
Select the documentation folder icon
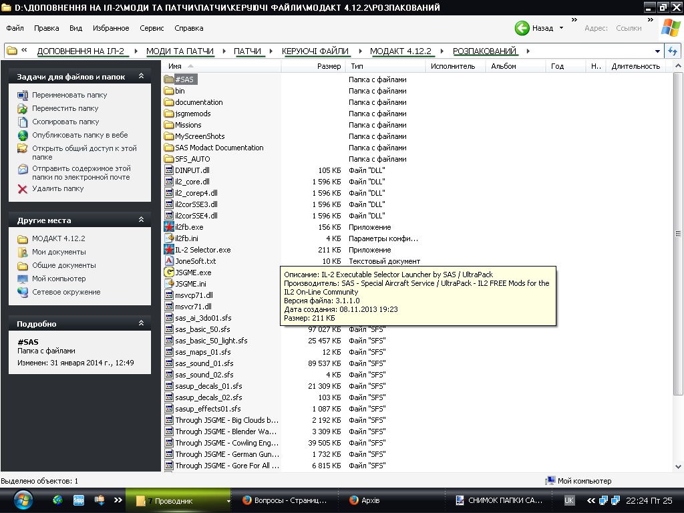pyautogui.click(x=169, y=102)
